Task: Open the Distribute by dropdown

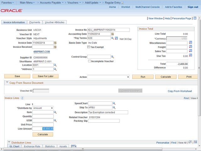Action: 43,108
